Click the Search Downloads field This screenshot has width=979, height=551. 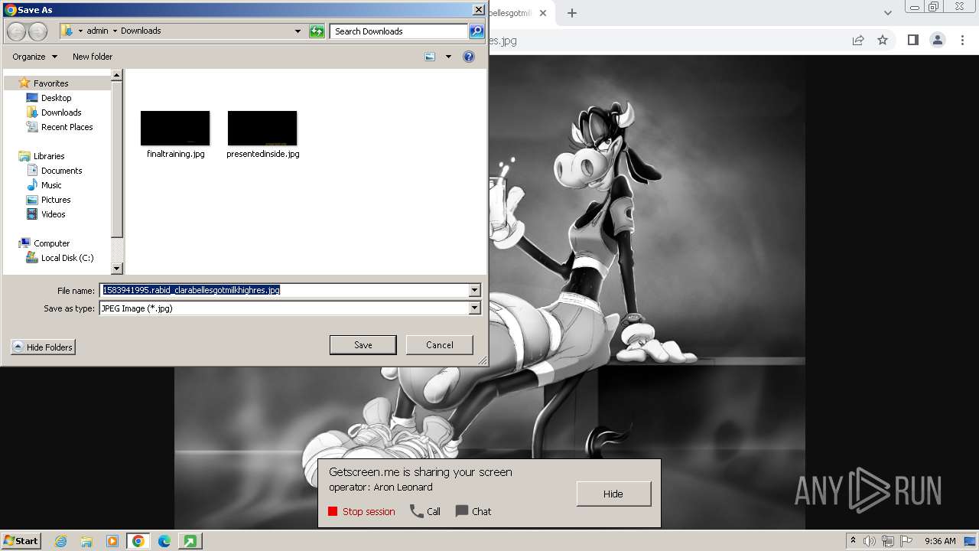pyautogui.click(x=399, y=31)
